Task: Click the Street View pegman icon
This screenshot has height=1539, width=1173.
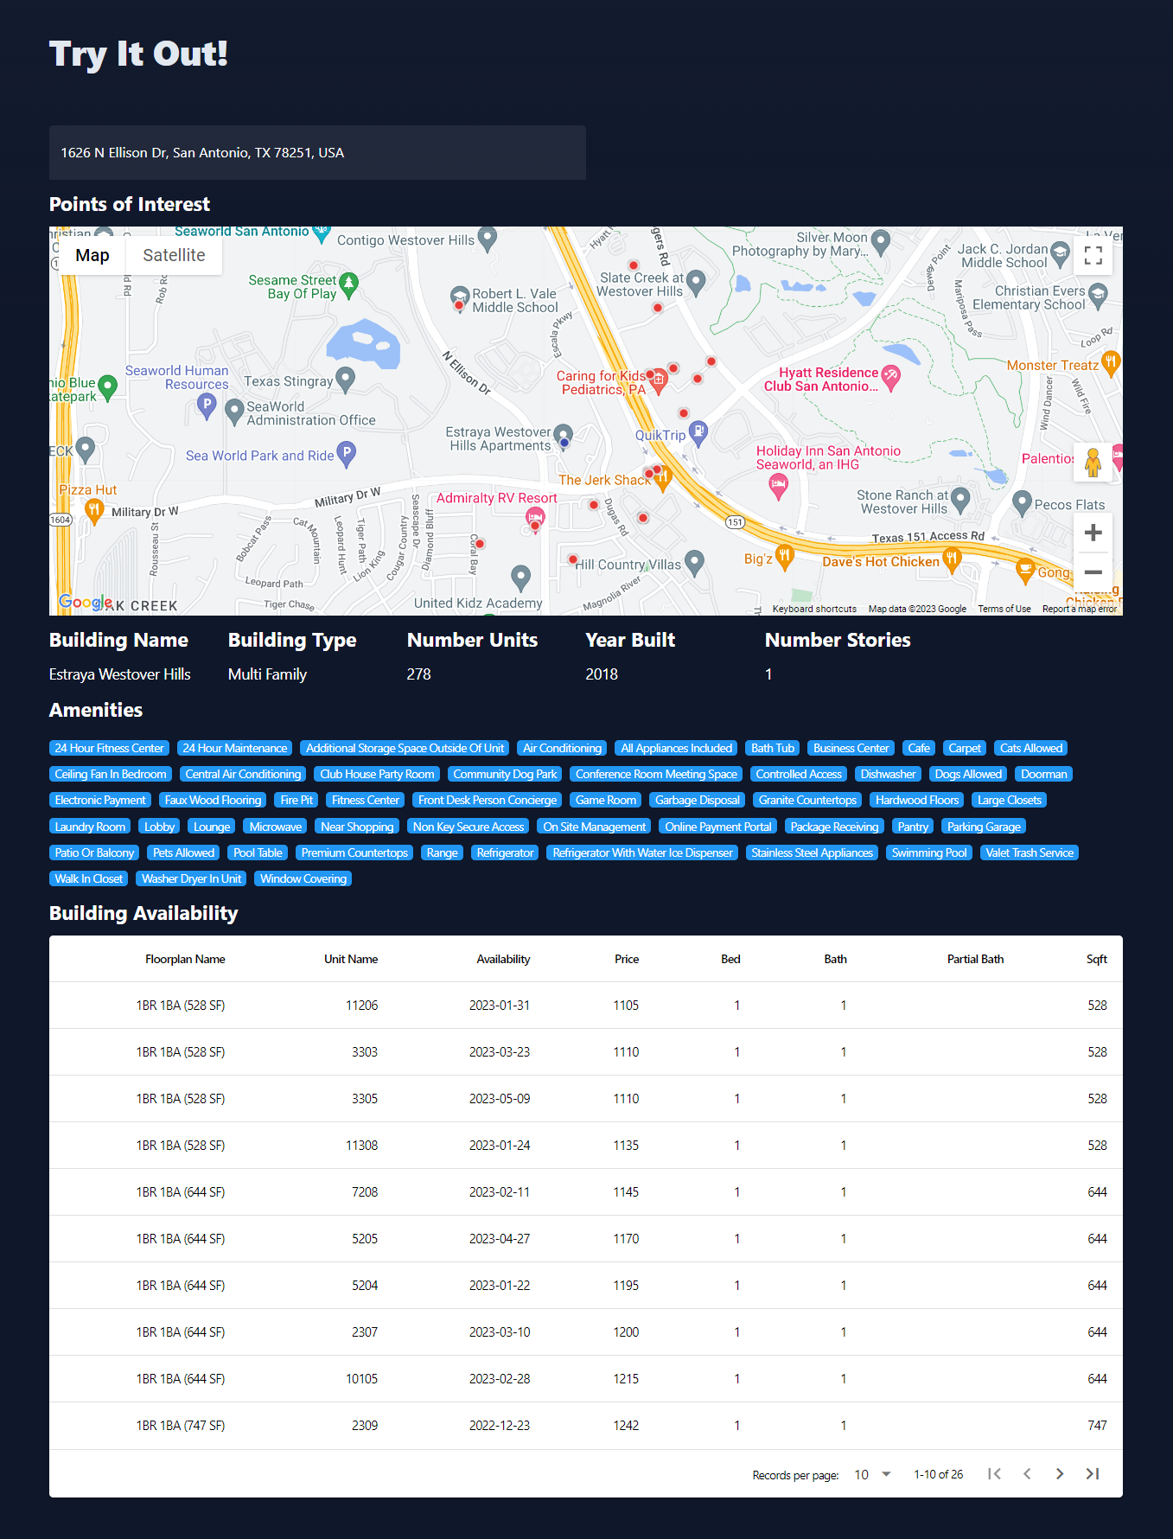Action: (1093, 463)
